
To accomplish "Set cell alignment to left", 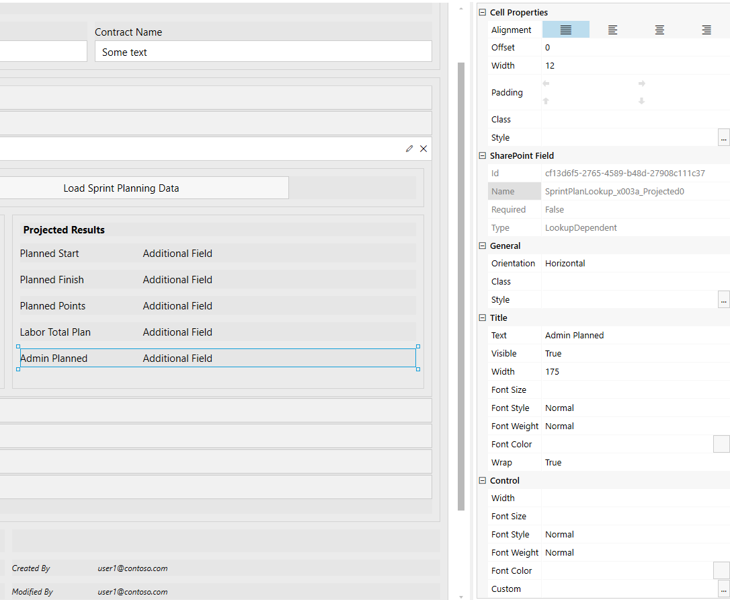I will tap(612, 30).
